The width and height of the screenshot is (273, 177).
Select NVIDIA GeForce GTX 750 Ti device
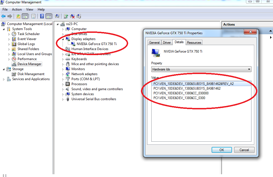(97, 44)
